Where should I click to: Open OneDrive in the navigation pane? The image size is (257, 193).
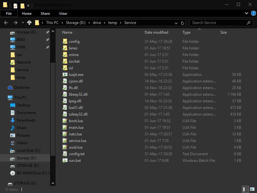pyautogui.click(x=22, y=88)
